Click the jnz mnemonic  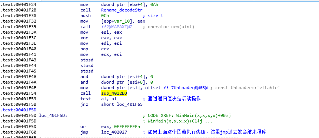click(x=84, y=104)
